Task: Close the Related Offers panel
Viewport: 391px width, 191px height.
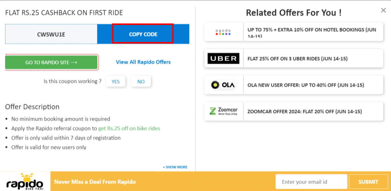Action: click(x=383, y=10)
